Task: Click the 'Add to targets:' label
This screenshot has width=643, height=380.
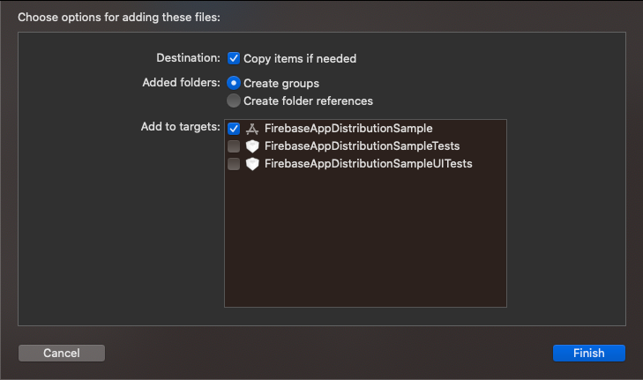Action: pos(180,127)
